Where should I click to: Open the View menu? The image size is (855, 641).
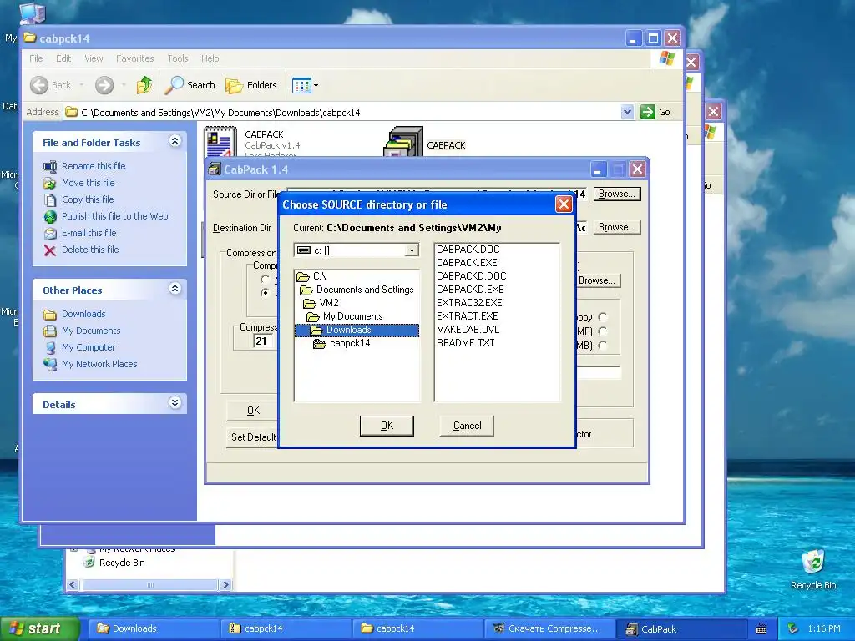pos(94,58)
